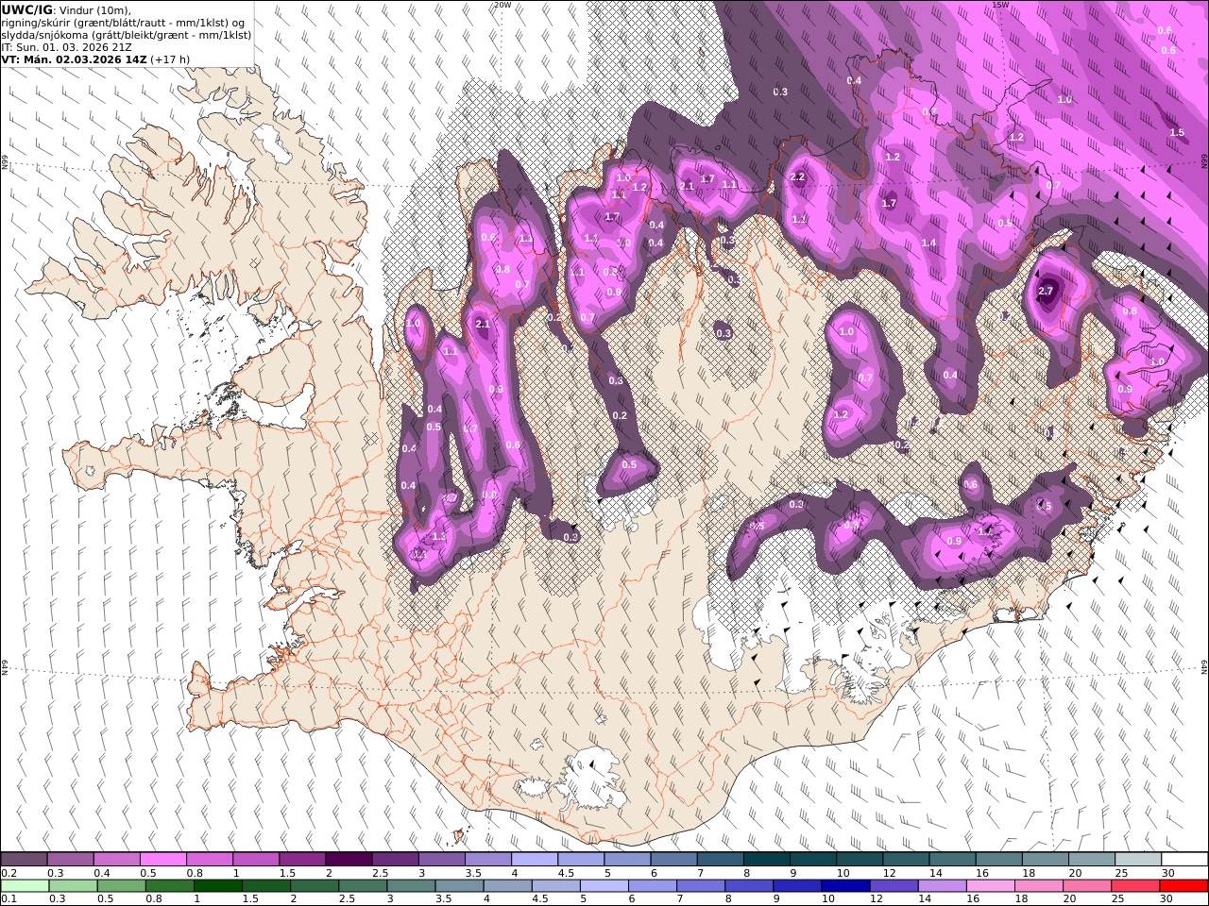Pick the 16 light pink swatch in bottom legend row
1209x906 pixels.
tap(989, 886)
